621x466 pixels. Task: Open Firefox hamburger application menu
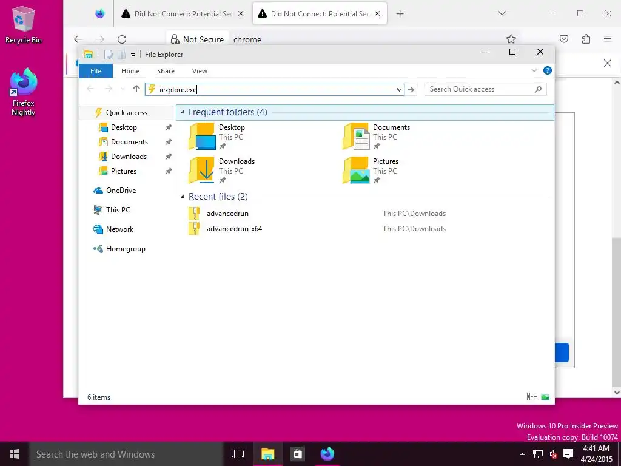pos(608,39)
